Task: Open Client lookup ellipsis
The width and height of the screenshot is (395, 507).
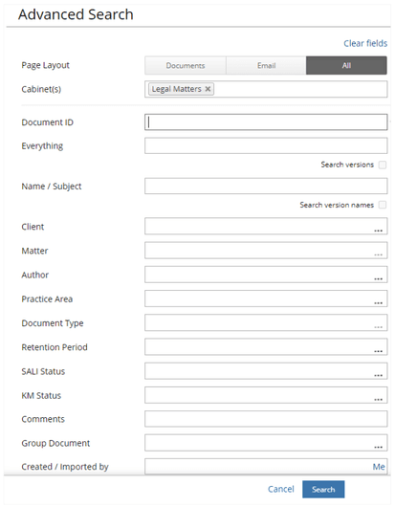Action: pos(378,231)
